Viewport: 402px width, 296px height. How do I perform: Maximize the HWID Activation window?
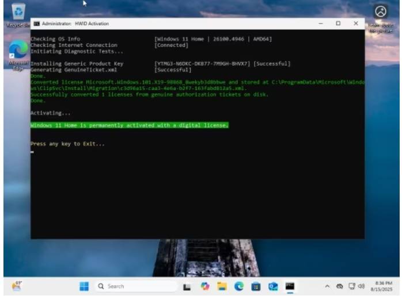coord(338,24)
